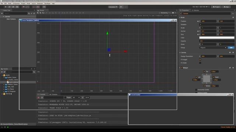Open the Help menu
The image size is (236, 132).
[x=53, y=3]
